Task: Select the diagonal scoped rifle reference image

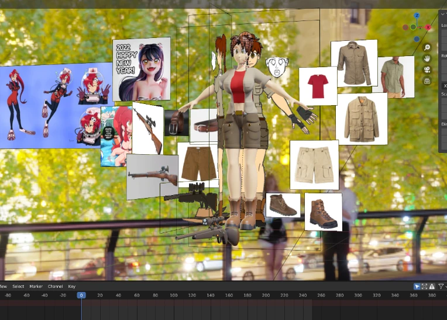Action: coord(147,128)
